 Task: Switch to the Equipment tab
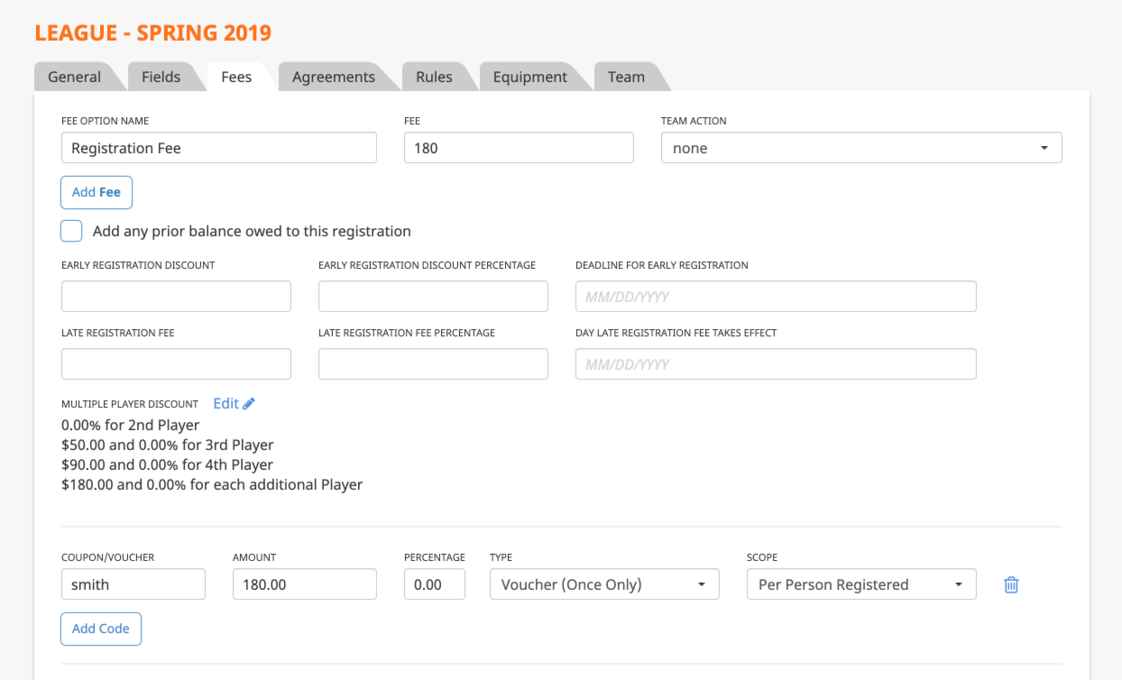(530, 77)
